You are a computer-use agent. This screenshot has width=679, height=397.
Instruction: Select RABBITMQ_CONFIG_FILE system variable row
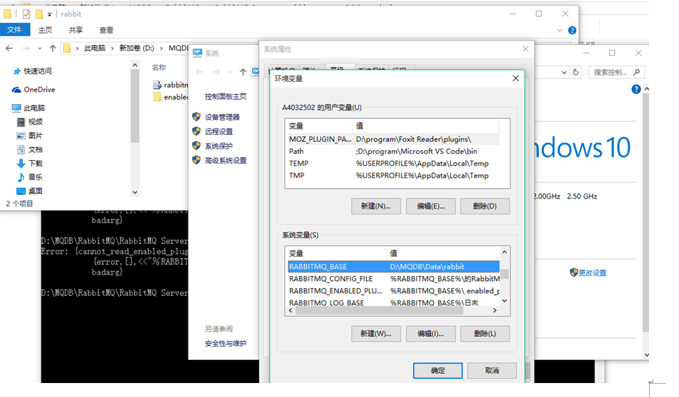click(393, 279)
